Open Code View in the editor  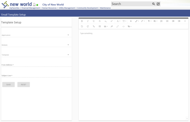point(123,26)
